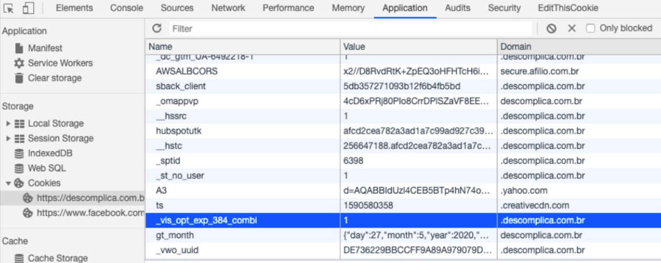Sort by the Domain column header
Viewport: 661px width, 263px height.
579,47
